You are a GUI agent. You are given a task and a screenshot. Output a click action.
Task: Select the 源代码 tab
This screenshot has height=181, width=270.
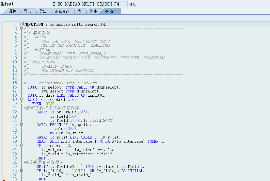[x=110, y=11]
